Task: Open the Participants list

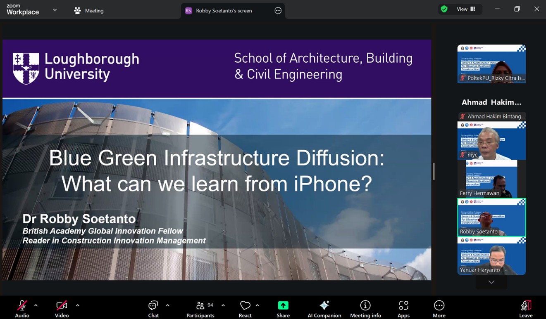Action: click(x=200, y=309)
